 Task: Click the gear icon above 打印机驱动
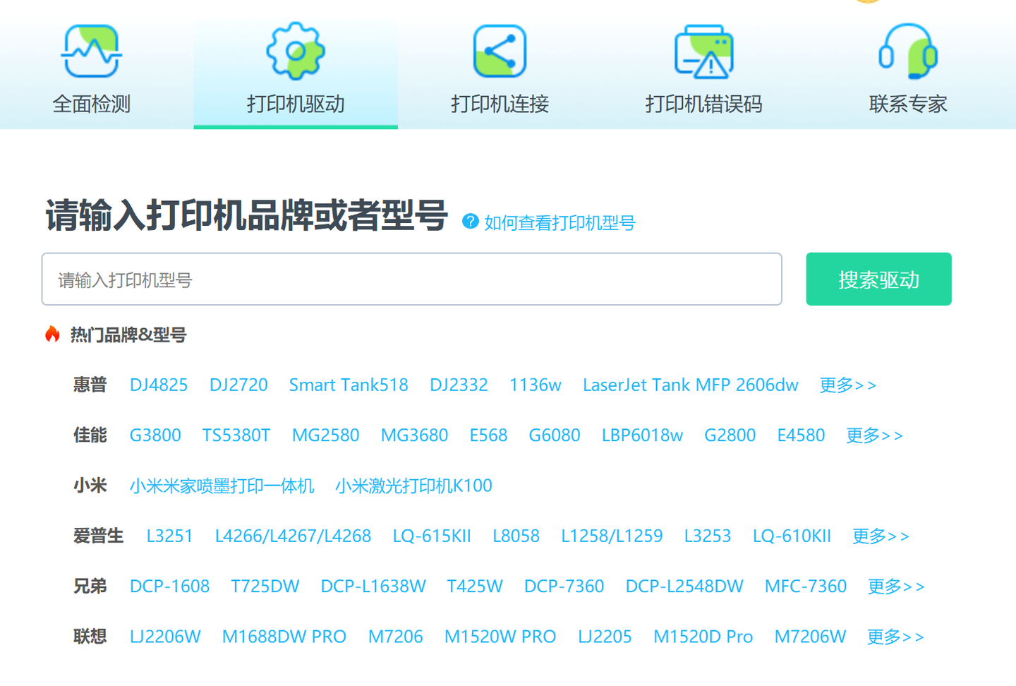(294, 49)
